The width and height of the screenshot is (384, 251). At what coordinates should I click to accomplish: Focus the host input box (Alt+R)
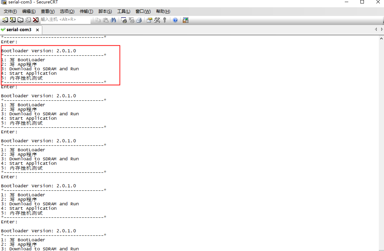(65, 19)
